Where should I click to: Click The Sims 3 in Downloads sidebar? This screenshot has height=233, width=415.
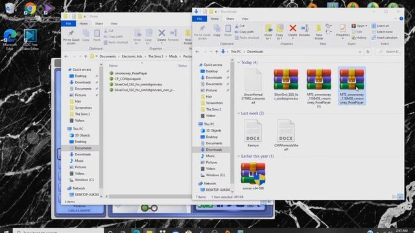click(211, 109)
